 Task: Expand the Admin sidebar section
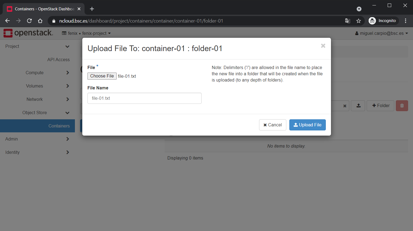(37, 139)
